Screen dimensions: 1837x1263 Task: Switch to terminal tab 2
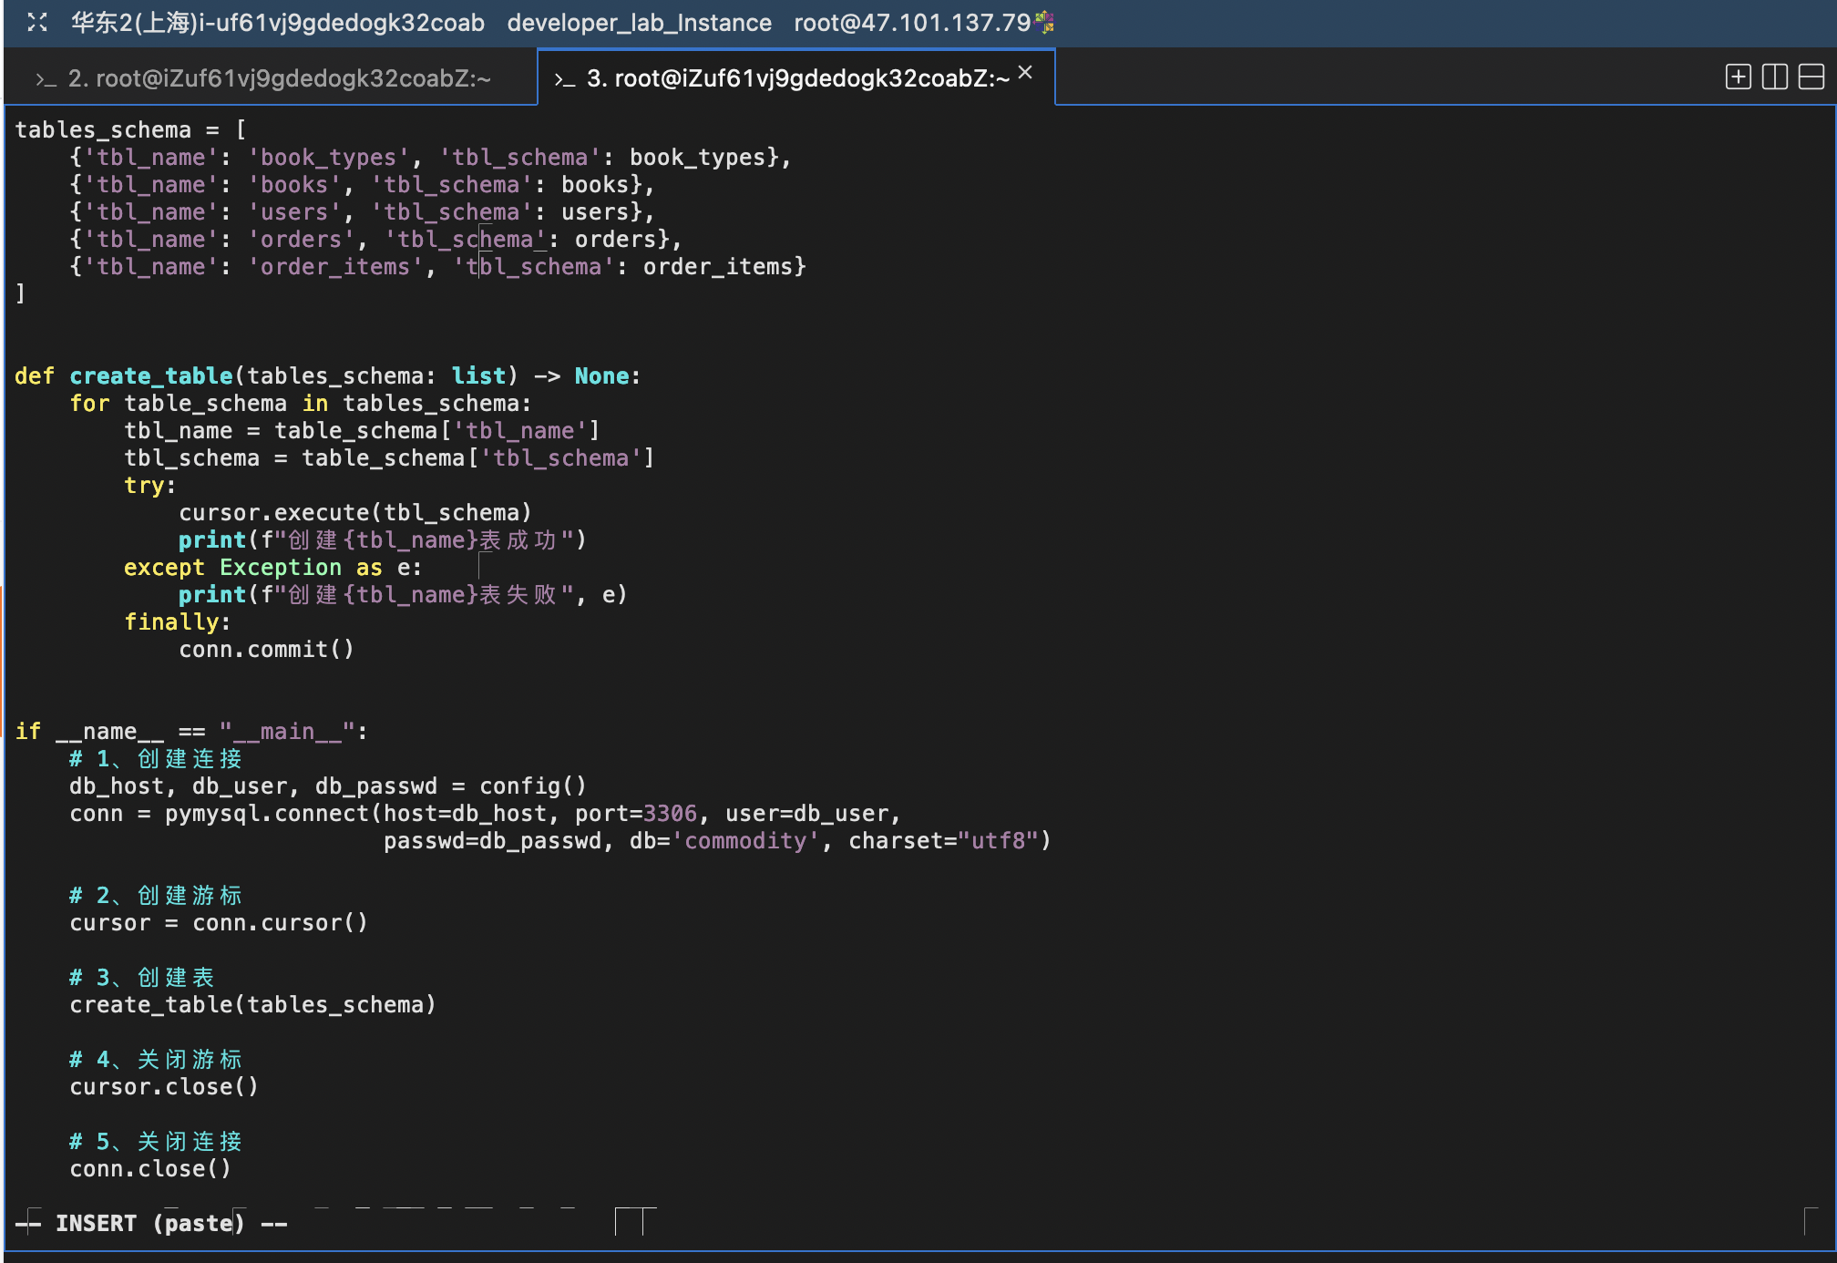point(279,79)
